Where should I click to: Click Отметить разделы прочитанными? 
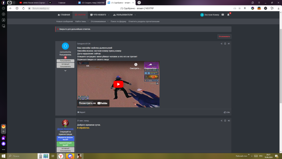coord(144,21)
